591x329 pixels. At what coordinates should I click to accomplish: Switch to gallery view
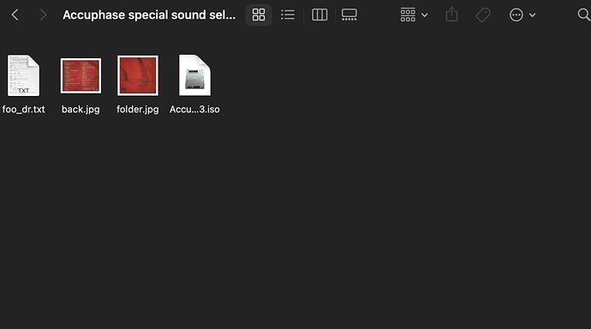pos(349,15)
